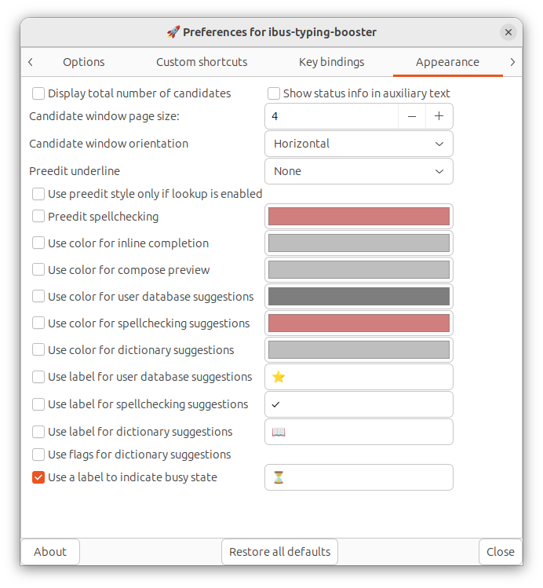Click Restore all defaults button
This screenshot has width=543, height=588.
pyautogui.click(x=279, y=552)
